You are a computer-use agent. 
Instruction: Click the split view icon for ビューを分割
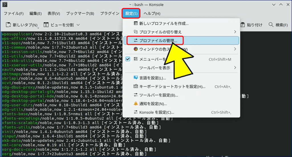(46, 25)
